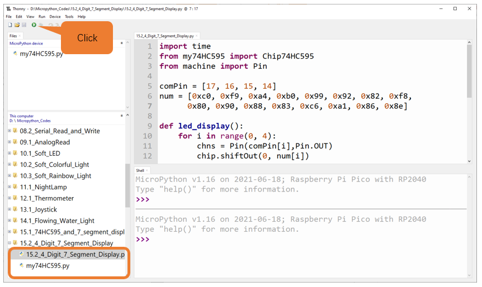Click the local file tree scrollbar thumb

click(x=127, y=185)
